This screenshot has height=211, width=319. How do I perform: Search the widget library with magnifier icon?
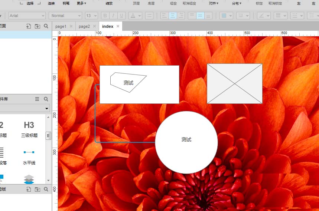[46, 99]
